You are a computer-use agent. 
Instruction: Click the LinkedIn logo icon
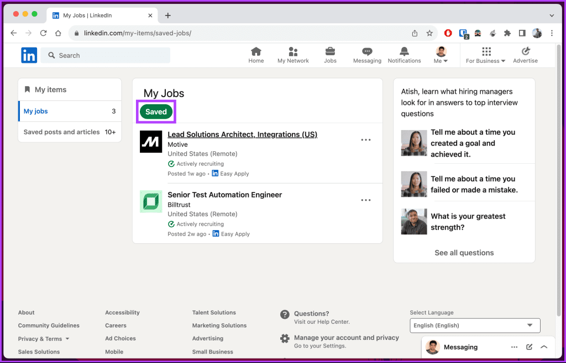29,55
